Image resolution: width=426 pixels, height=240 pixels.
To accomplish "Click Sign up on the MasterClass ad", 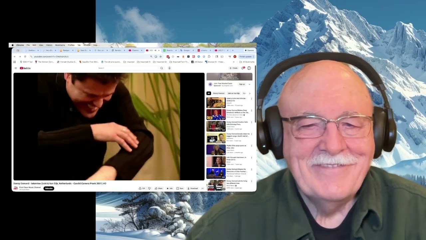I will pos(242,84).
